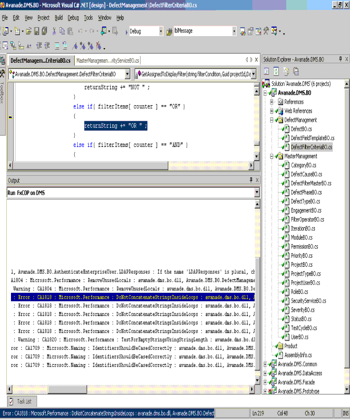Open the Project menu

click(43, 18)
